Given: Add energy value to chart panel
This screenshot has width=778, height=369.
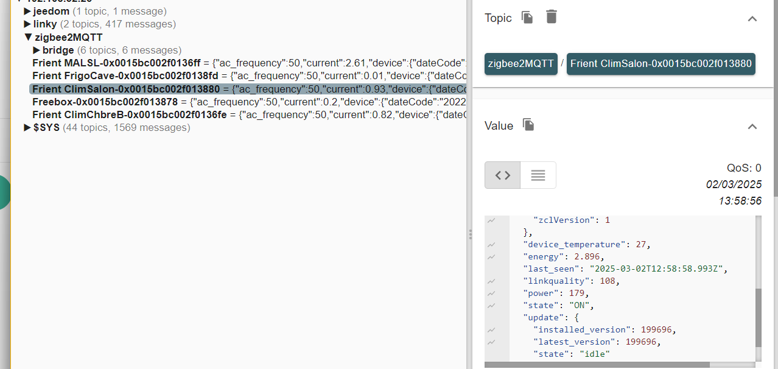Looking at the screenshot, I should tap(491, 256).
